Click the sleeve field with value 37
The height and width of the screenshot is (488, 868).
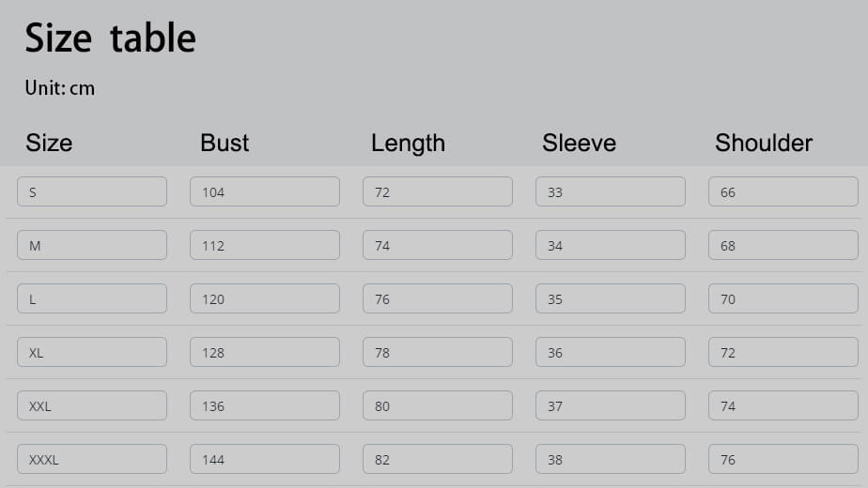coord(611,405)
